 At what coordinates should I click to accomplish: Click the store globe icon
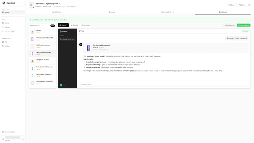[x=31, y=5]
